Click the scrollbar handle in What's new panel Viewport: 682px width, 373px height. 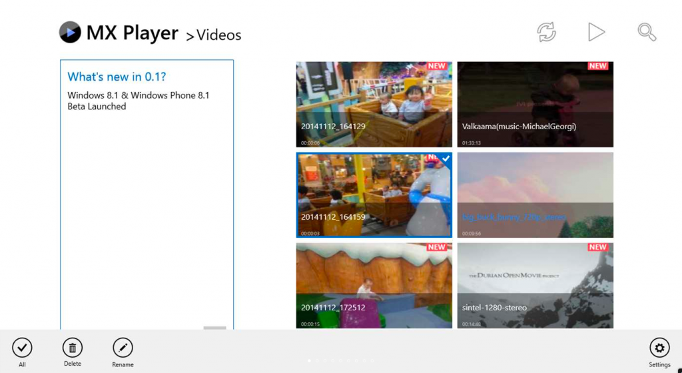(x=215, y=328)
